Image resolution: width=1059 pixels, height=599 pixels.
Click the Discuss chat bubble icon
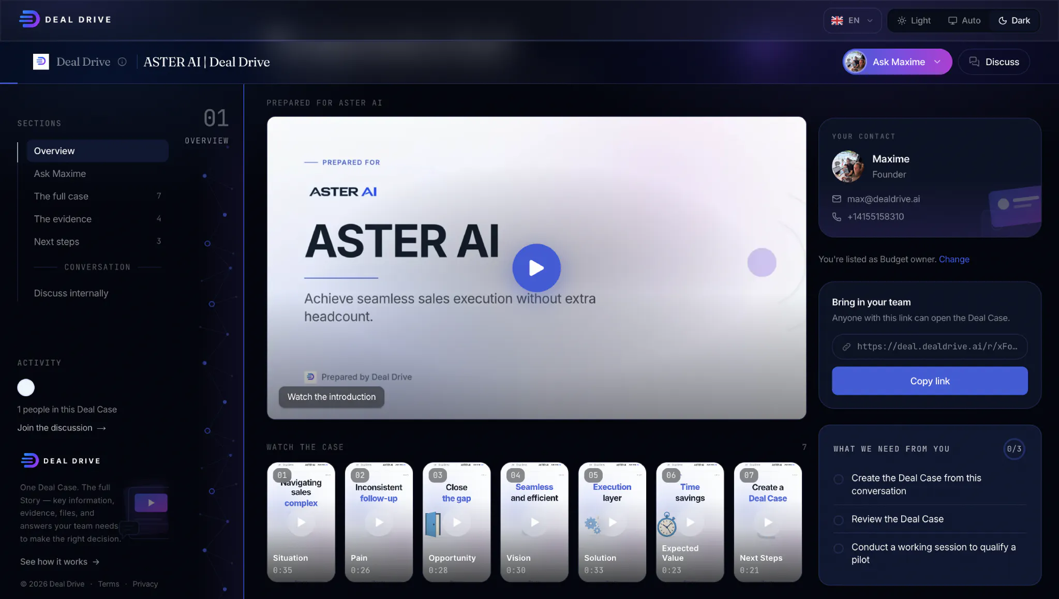(x=974, y=62)
